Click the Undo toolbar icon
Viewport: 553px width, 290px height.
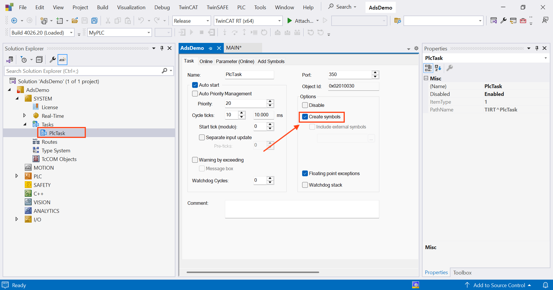click(x=141, y=20)
